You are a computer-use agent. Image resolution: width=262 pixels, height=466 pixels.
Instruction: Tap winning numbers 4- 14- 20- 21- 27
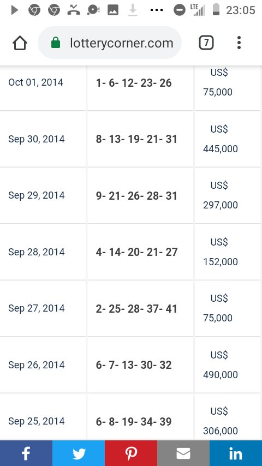[136, 252]
